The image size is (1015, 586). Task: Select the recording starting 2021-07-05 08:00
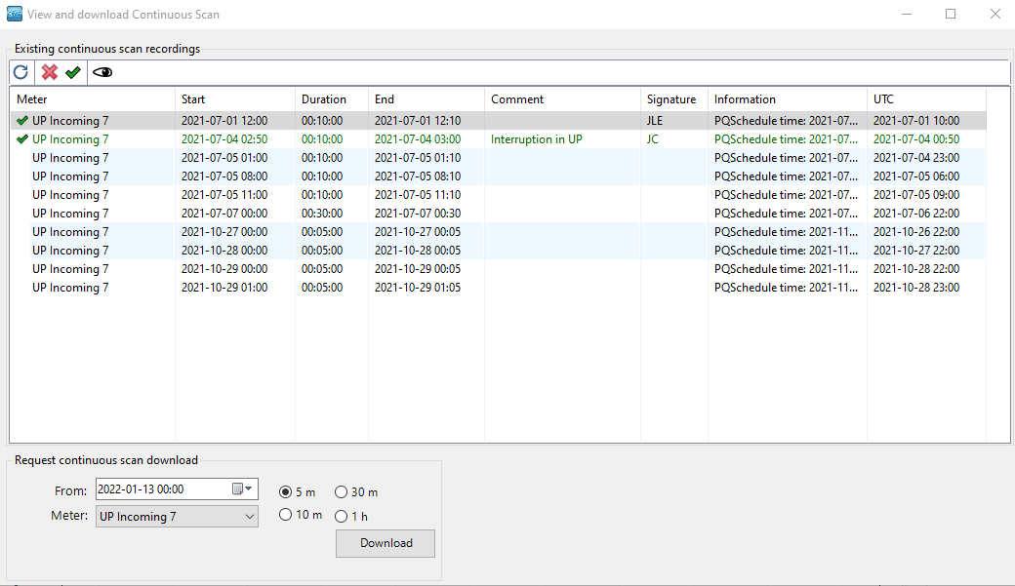[x=499, y=176]
